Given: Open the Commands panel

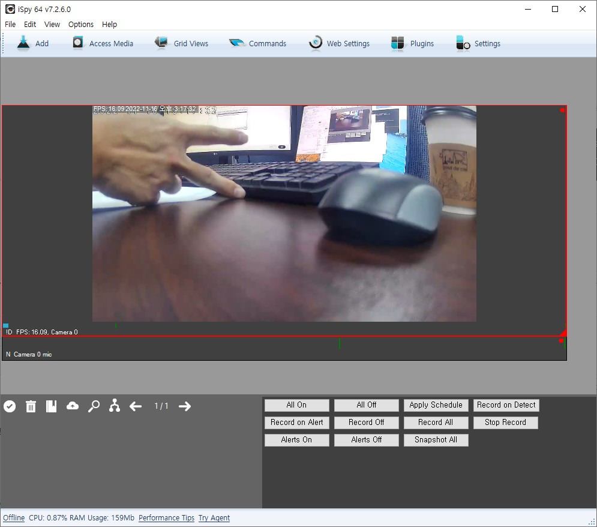Looking at the screenshot, I should pyautogui.click(x=258, y=43).
